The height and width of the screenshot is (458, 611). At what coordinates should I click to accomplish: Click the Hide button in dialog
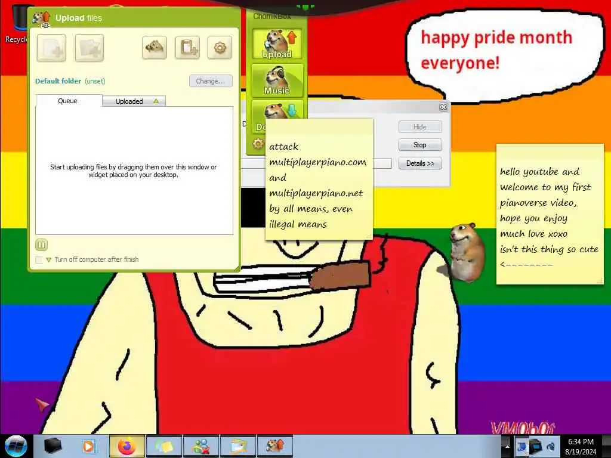tap(420, 126)
